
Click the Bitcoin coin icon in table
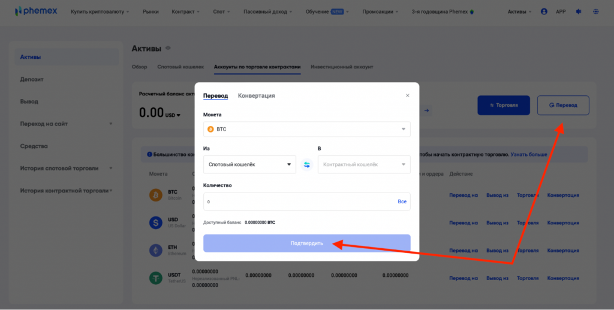tap(155, 195)
